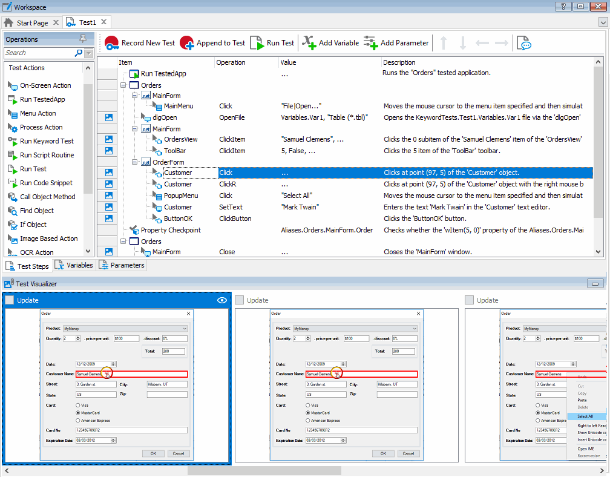Image resolution: width=610 pixels, height=477 pixels.
Task: Collapse the OrderForm node
Action: (x=134, y=162)
